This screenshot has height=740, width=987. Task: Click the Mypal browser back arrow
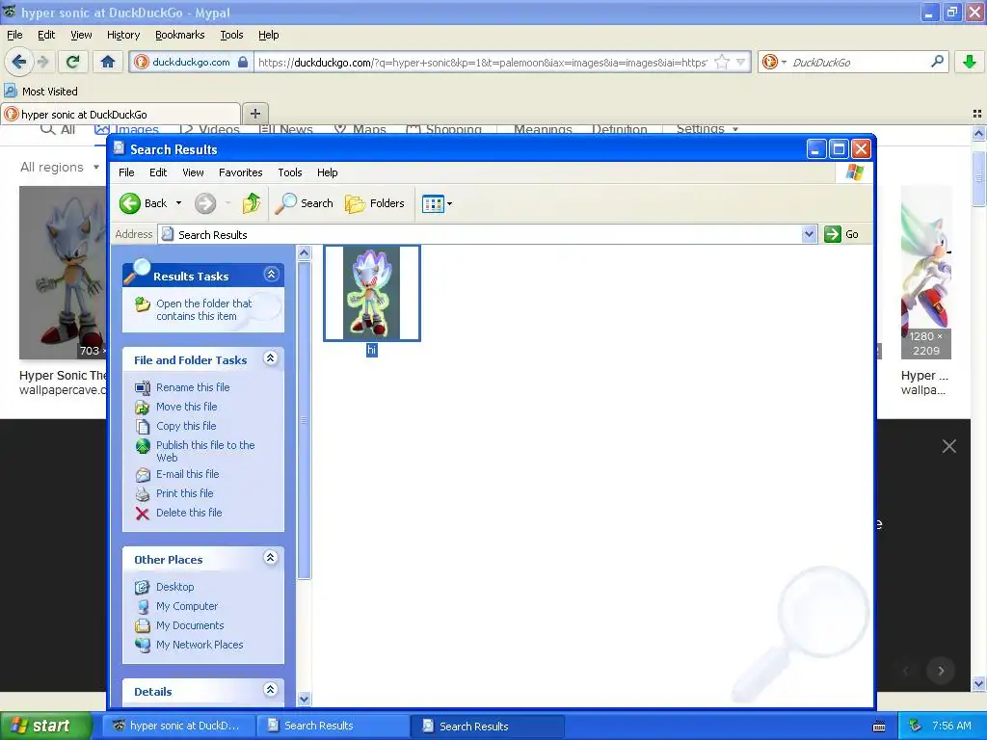click(x=19, y=62)
